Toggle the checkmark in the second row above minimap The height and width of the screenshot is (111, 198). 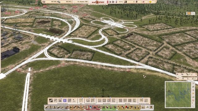point(195,78)
